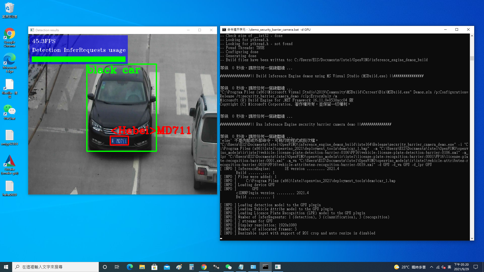The image size is (484, 272).
Task: Click the taskbar search box
Action: (x=55, y=267)
